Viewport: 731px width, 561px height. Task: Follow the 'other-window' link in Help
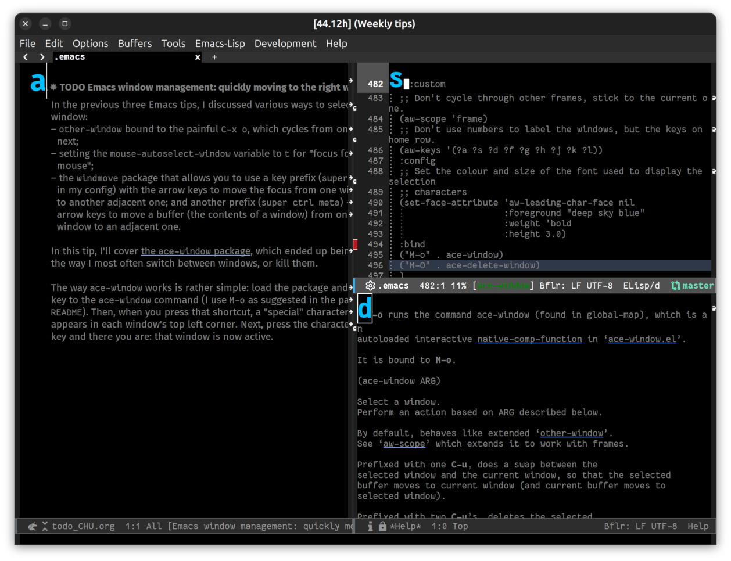pos(572,433)
